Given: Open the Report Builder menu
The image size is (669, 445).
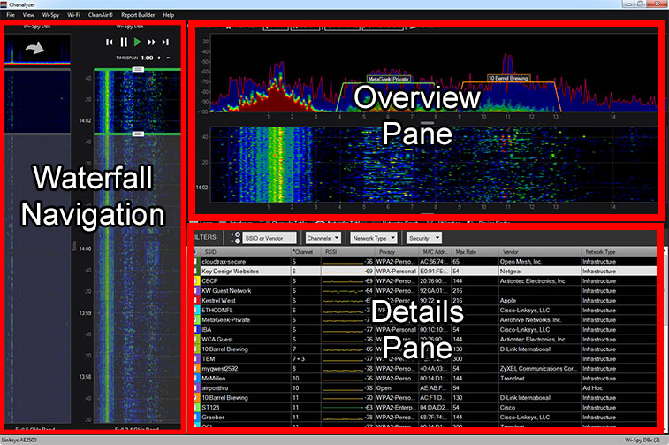Looking at the screenshot, I should click(138, 15).
